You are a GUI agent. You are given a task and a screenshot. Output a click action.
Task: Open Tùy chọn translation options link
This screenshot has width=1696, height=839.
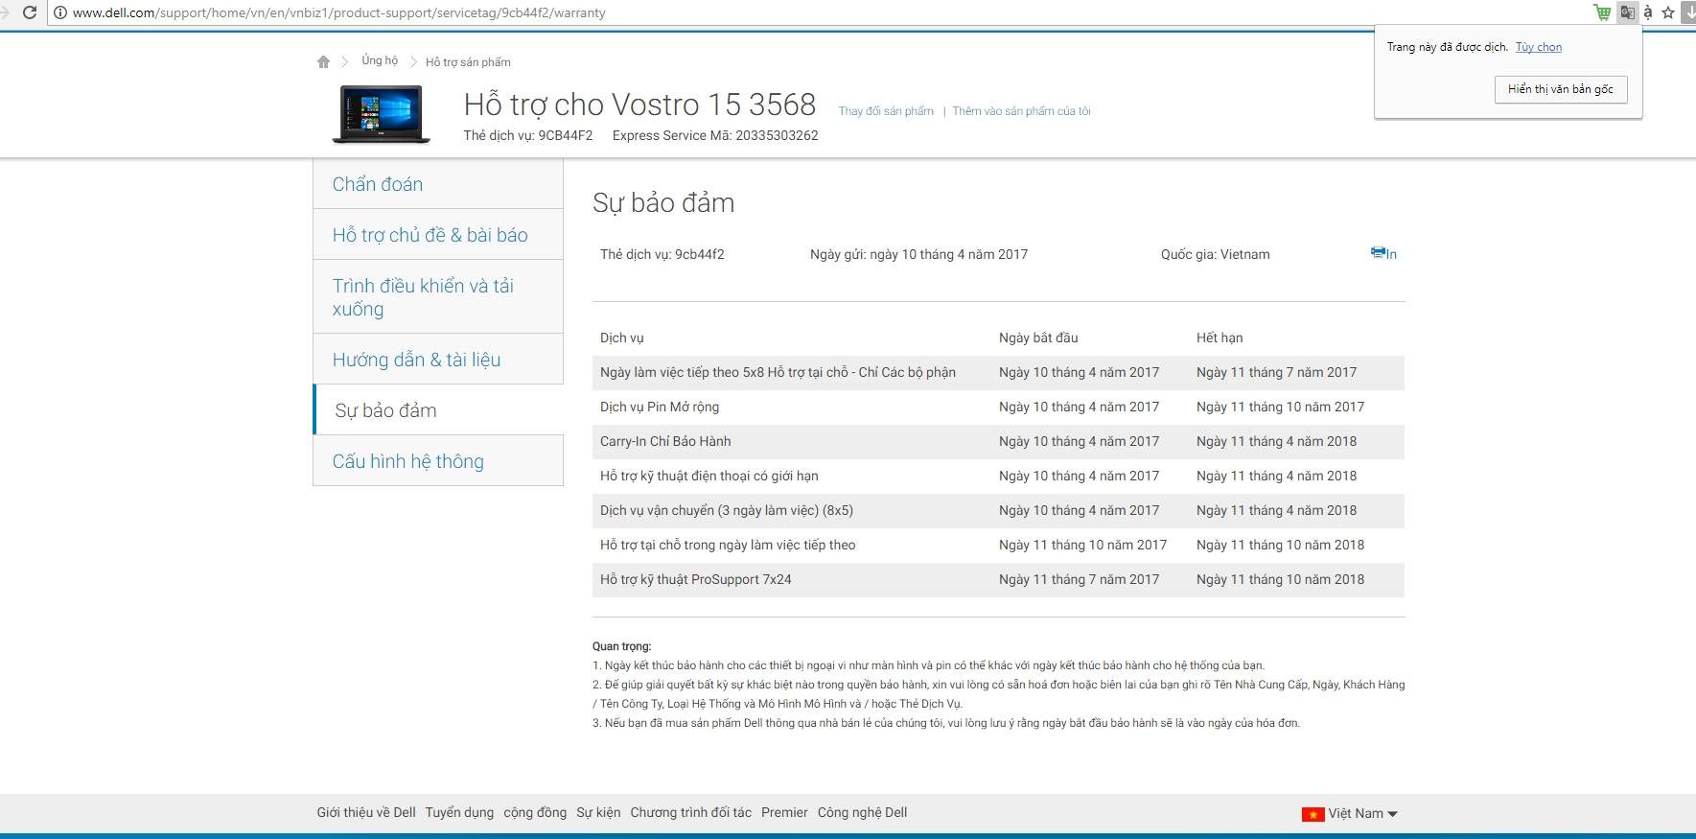tap(1539, 47)
